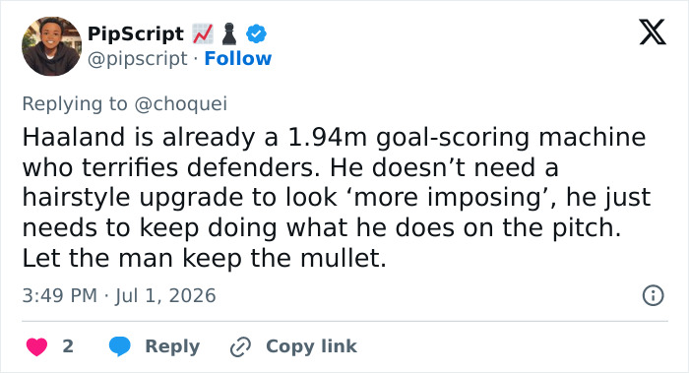The image size is (689, 373).
Task: Follow the @pipscript account
Action: point(238,58)
